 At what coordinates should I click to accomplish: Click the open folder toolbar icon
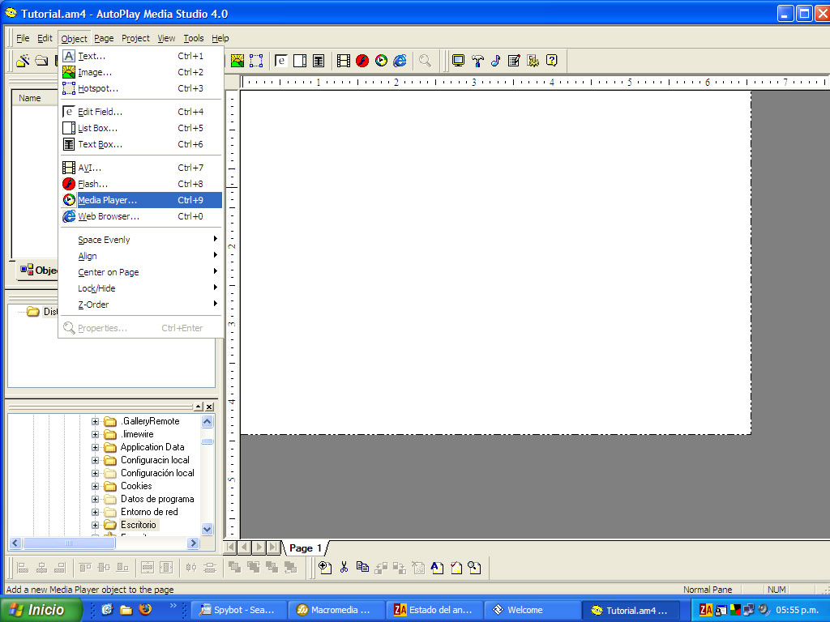pyautogui.click(x=41, y=61)
